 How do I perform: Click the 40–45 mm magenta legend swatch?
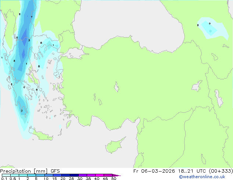pos(100,175)
